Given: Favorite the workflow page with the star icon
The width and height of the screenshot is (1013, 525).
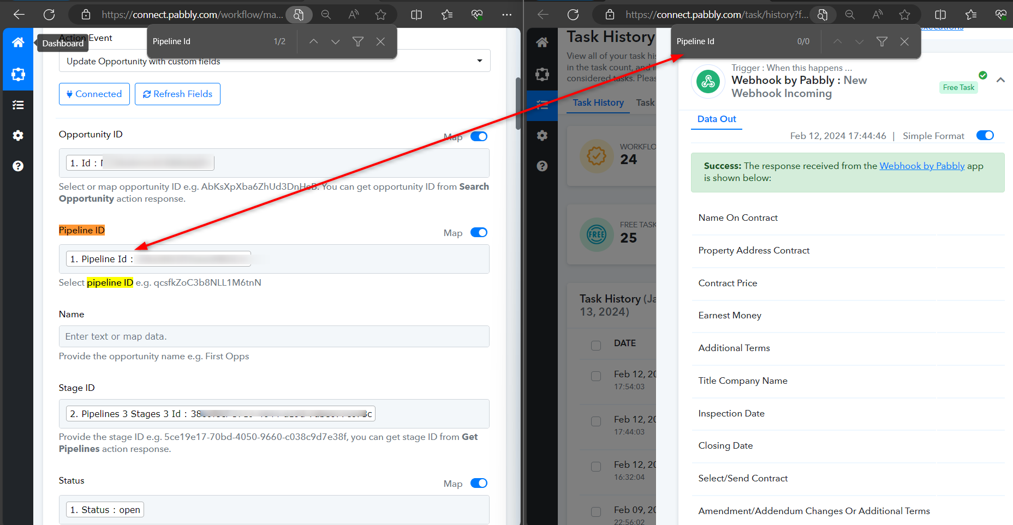Looking at the screenshot, I should pos(381,15).
